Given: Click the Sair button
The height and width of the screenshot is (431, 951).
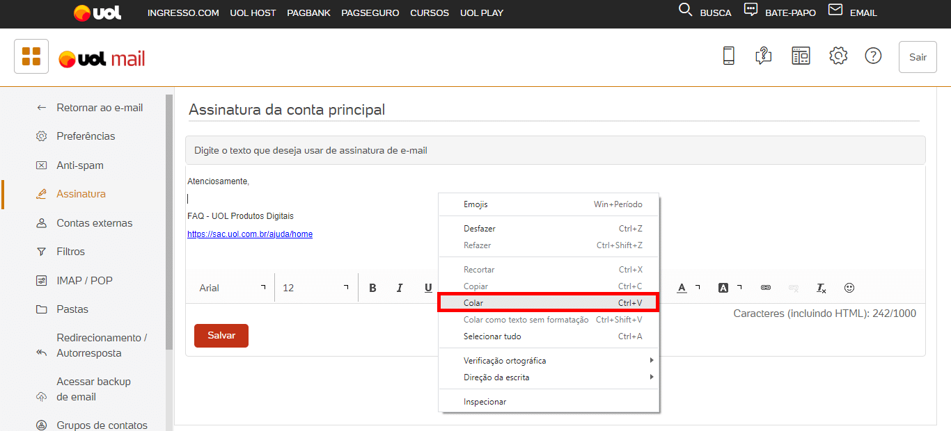Looking at the screenshot, I should pyautogui.click(x=918, y=57).
